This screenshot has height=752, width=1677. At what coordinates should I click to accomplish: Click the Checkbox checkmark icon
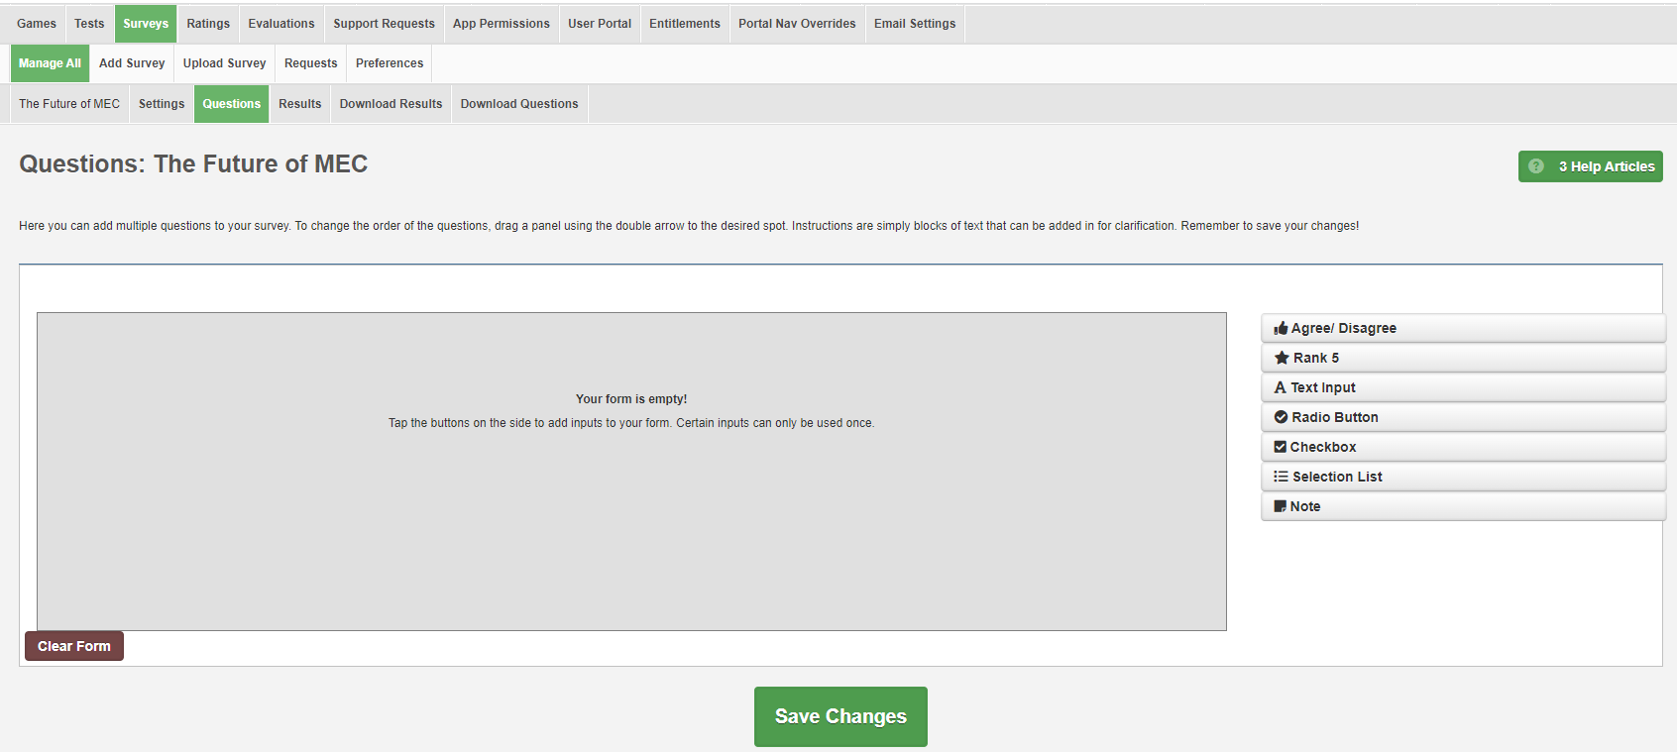point(1280,447)
